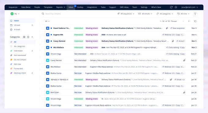Image resolution: width=208 pixels, height=113 pixels.
Task: Open the Templates tab
Action: coord(48,7)
